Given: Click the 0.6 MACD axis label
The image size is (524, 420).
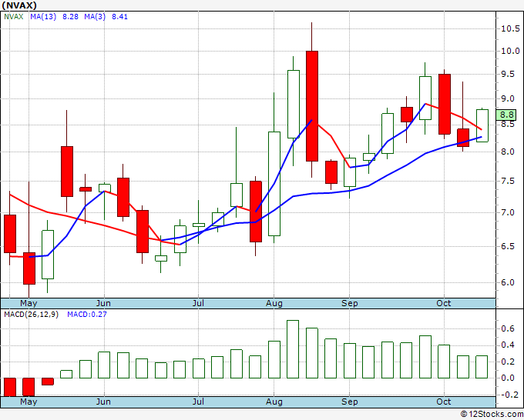Looking at the screenshot, I should click(508, 329).
